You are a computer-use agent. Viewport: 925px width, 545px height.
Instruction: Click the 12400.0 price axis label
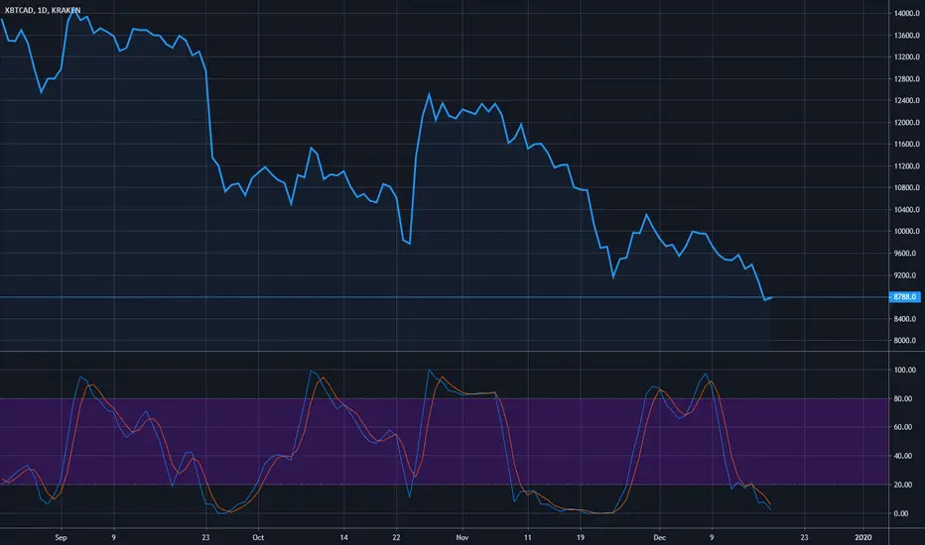pos(906,101)
